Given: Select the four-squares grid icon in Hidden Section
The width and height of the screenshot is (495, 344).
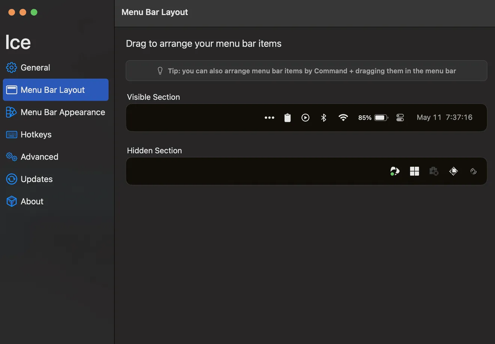Looking at the screenshot, I should click(414, 171).
